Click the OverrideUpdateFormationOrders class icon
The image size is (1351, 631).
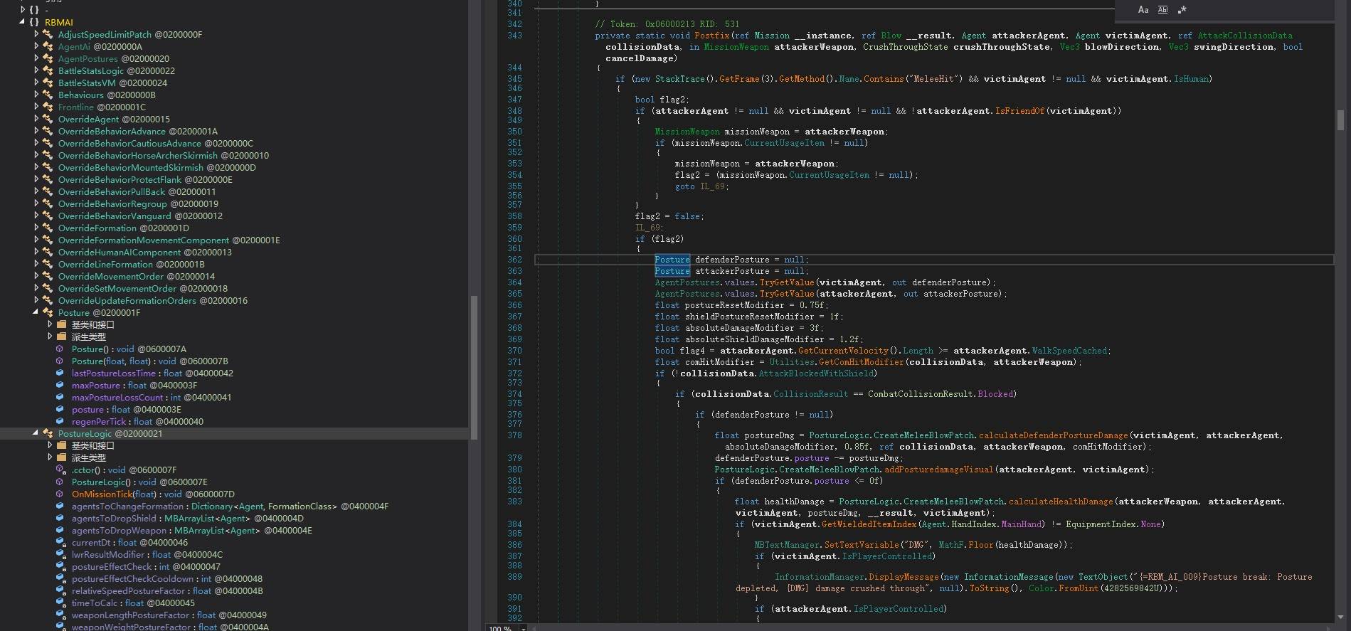click(x=48, y=300)
